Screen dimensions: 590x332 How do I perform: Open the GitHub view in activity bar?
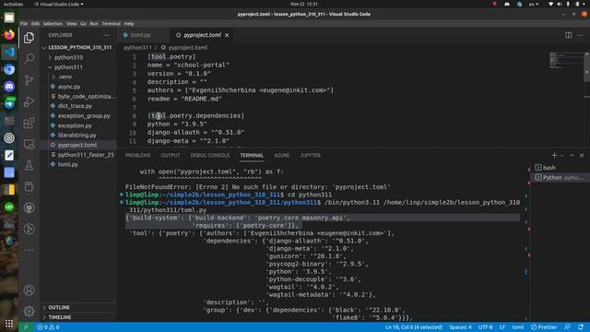[29, 207]
